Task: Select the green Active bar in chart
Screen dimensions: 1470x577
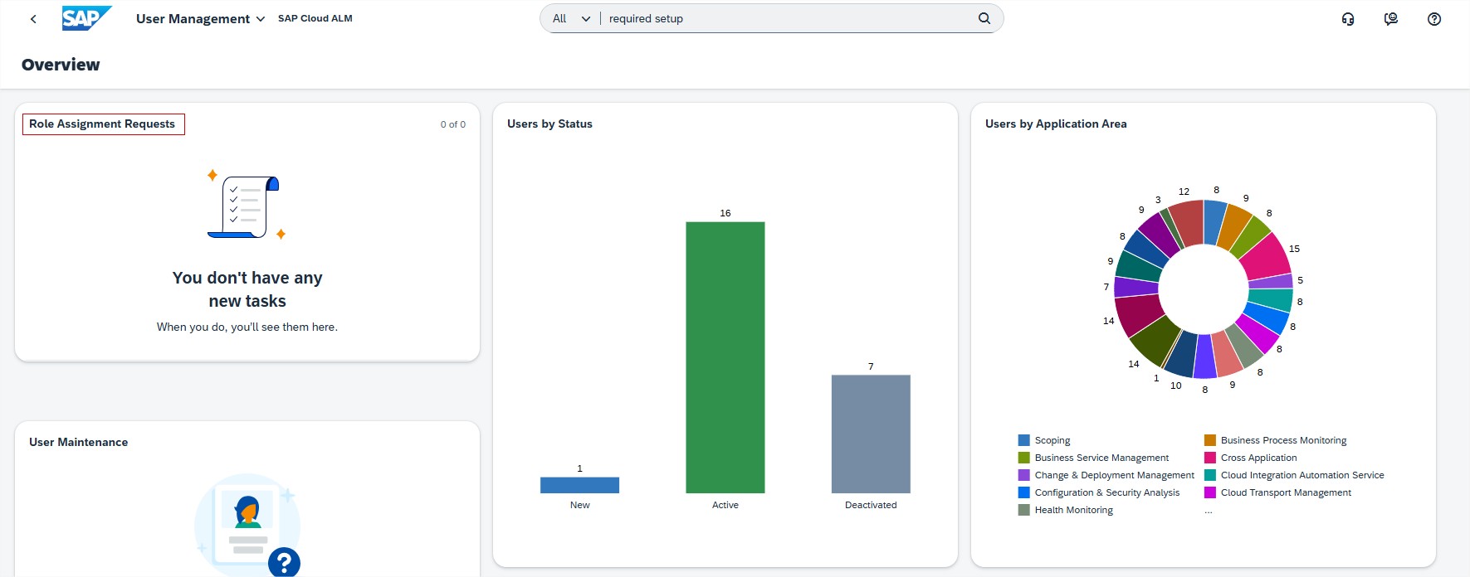Action: (x=725, y=357)
